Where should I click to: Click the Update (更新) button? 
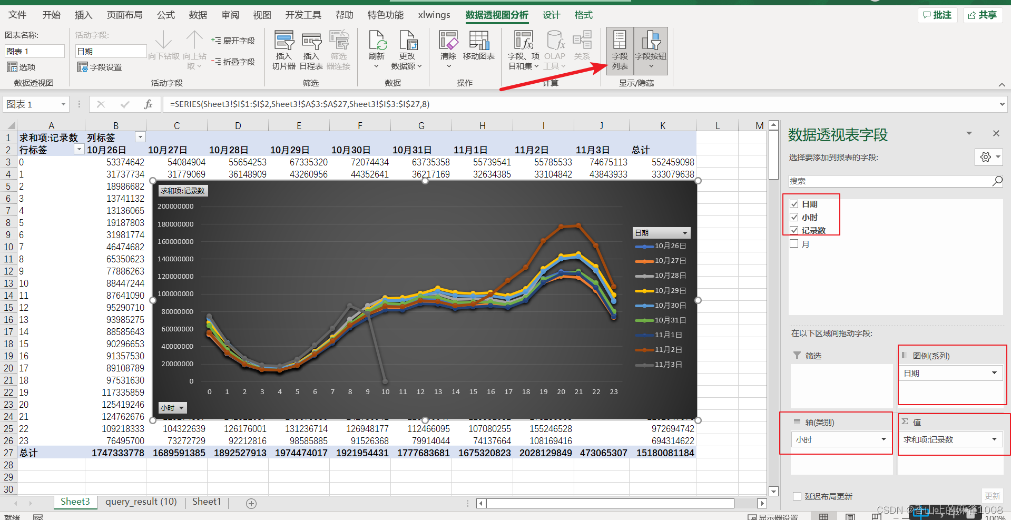tap(992, 496)
